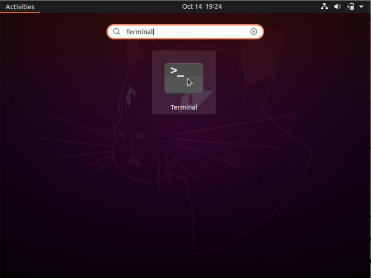The image size is (371, 278).
Task: Click the >_ prompt symbol on Terminal icon
Action: 176,71
